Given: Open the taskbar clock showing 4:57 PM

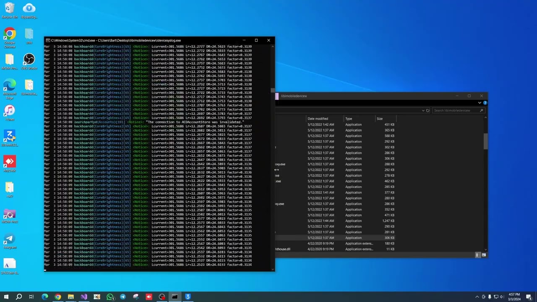Looking at the screenshot, I should (514, 297).
